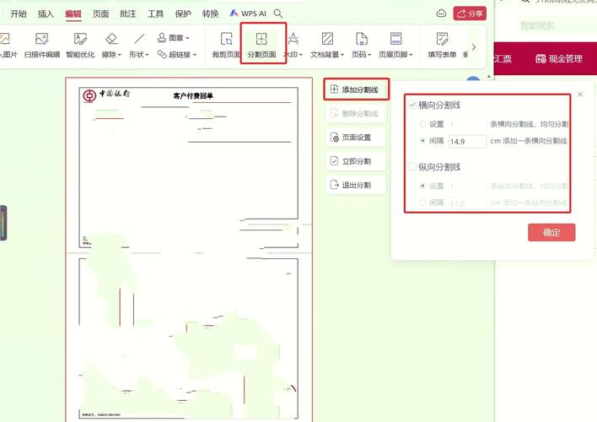This screenshot has height=422, width=597.
Task: Open the chat bubble icon beside 分享
Action: tap(441, 14)
